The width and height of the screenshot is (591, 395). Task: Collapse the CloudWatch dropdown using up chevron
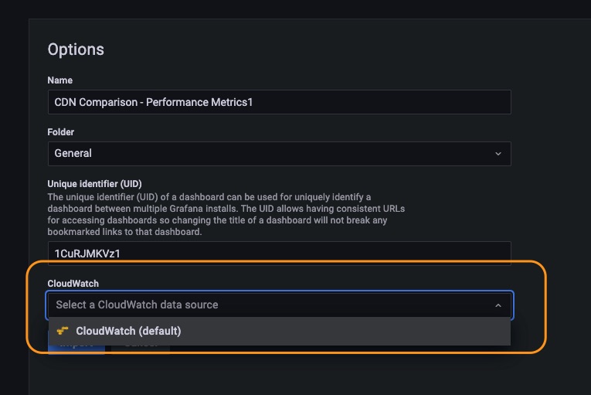(x=498, y=305)
